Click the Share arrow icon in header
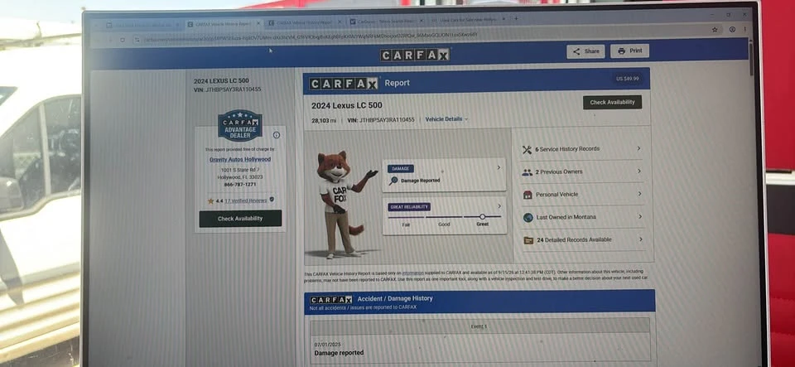 [576, 51]
